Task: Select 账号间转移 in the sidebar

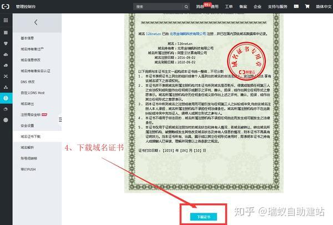Action: (29, 158)
